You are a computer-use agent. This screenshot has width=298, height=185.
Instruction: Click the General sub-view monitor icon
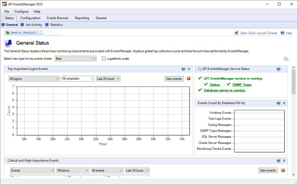click(3, 25)
